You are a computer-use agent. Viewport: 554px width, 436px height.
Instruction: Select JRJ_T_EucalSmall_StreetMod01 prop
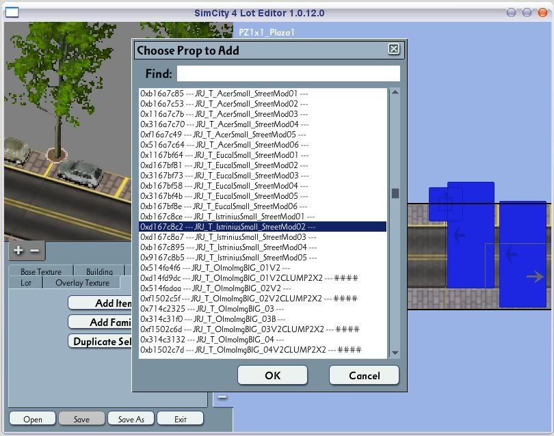[263, 155]
